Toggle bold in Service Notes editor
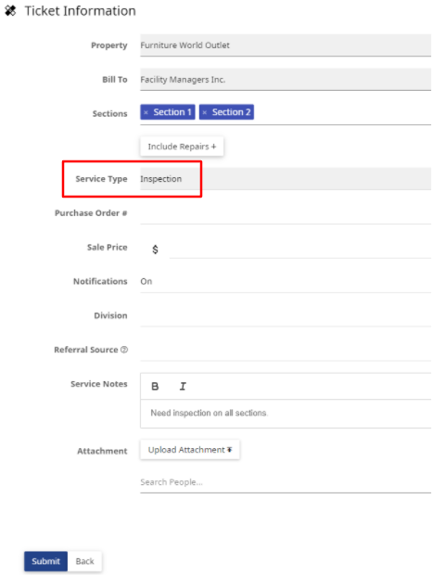 click(155, 386)
